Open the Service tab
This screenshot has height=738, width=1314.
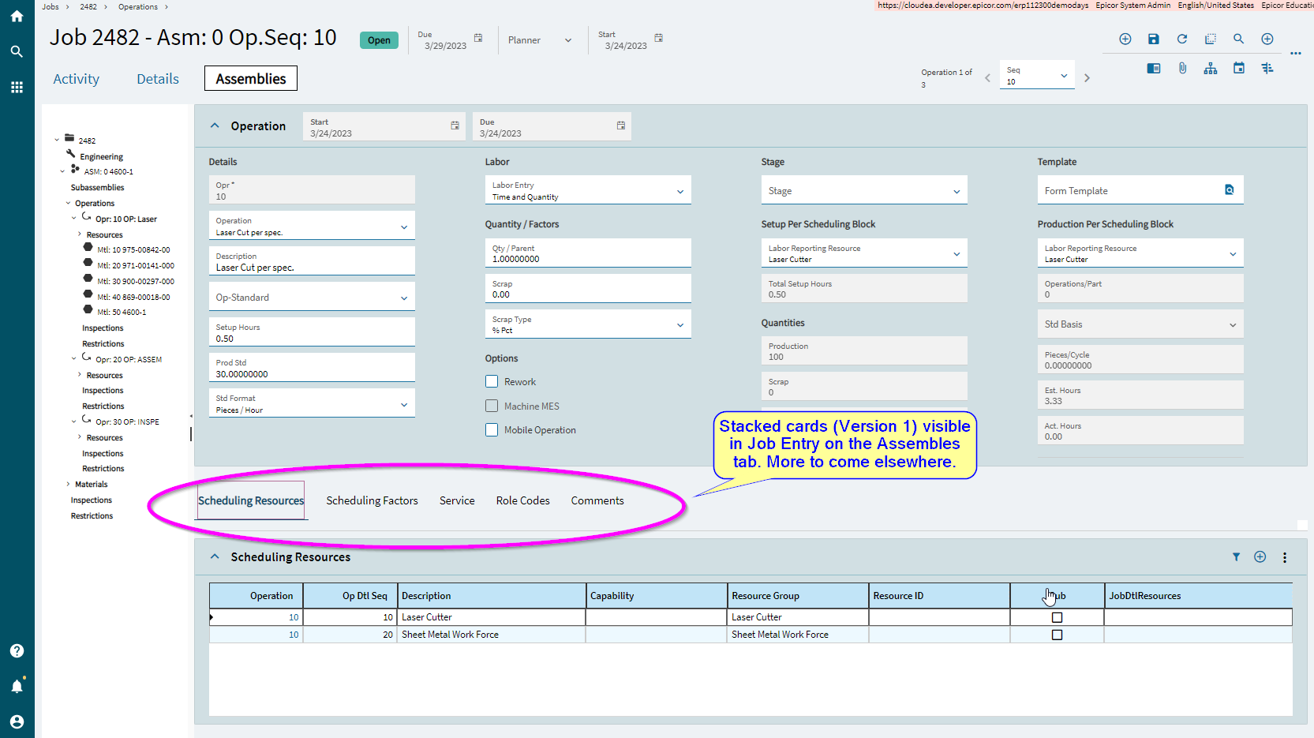click(457, 500)
